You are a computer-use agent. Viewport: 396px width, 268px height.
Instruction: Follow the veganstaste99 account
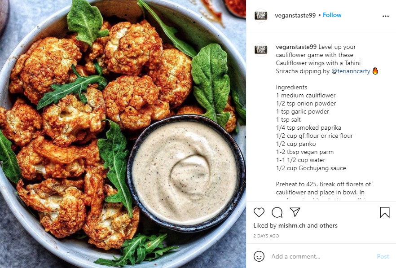[332, 15]
